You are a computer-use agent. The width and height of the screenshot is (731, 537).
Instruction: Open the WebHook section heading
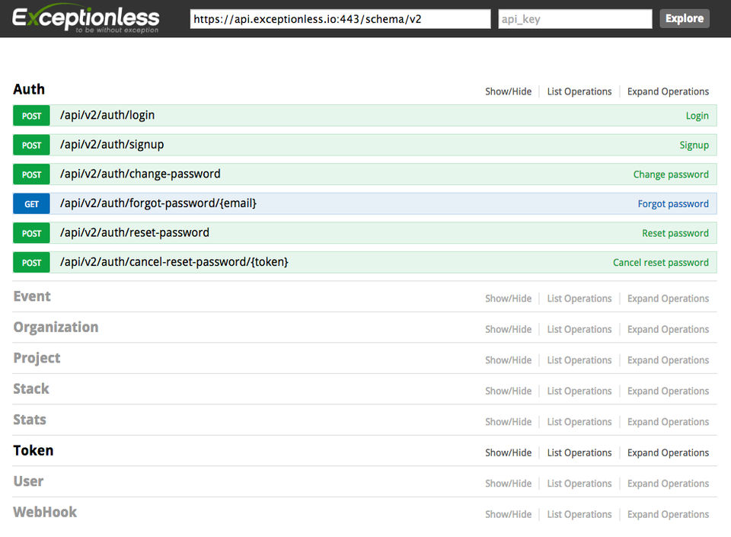point(45,513)
